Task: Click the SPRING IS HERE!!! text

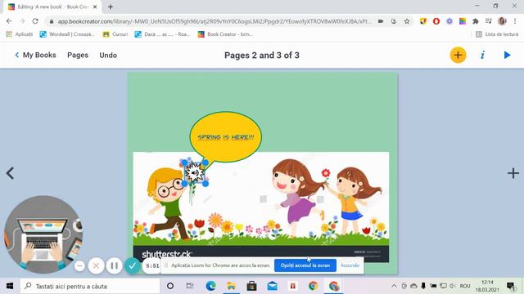Action: (x=226, y=137)
